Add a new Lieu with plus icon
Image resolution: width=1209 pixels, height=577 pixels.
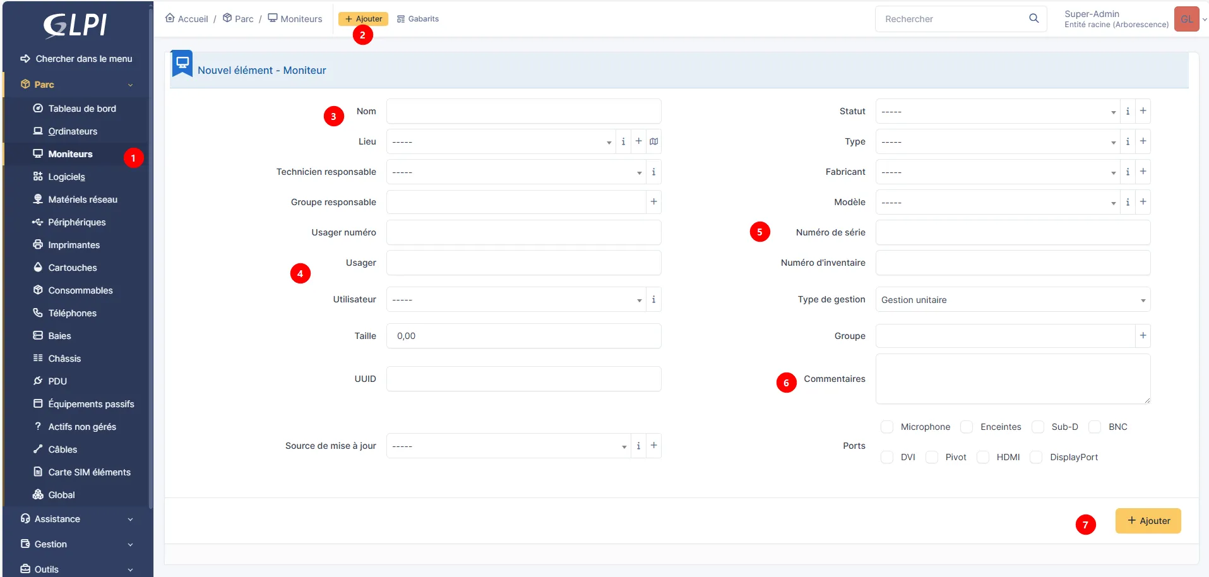(x=638, y=141)
